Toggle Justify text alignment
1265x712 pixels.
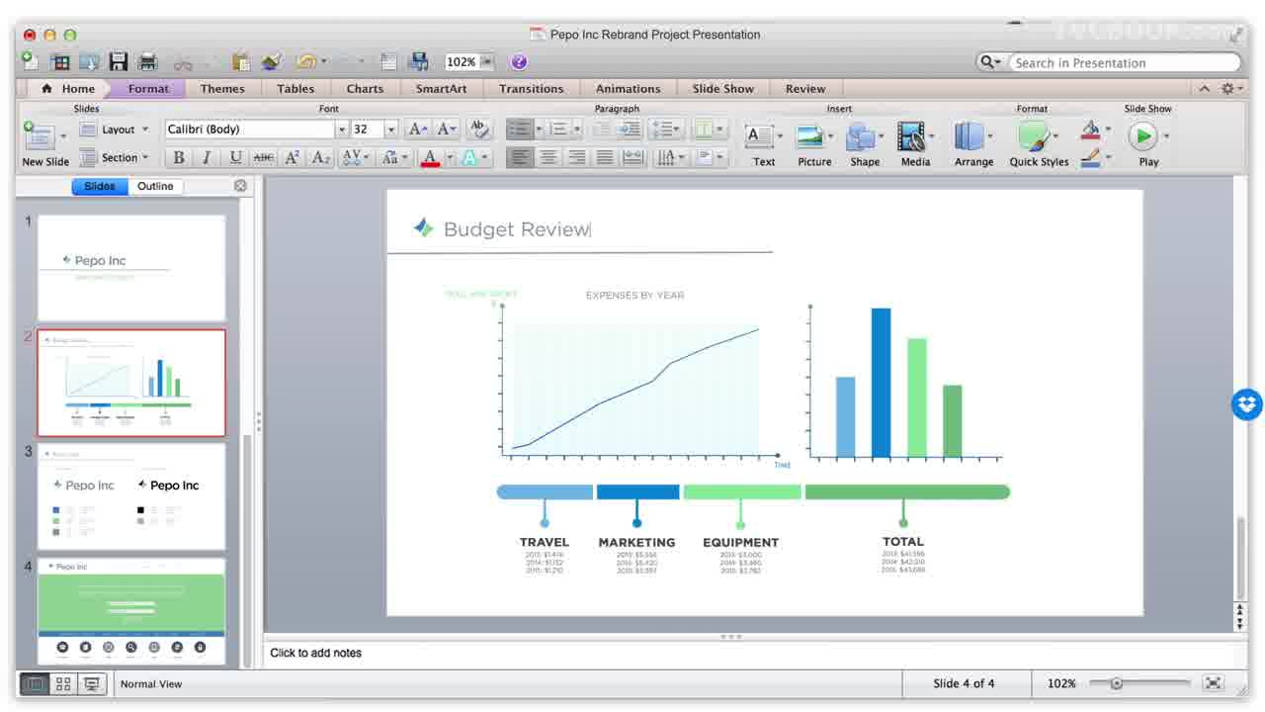(605, 157)
